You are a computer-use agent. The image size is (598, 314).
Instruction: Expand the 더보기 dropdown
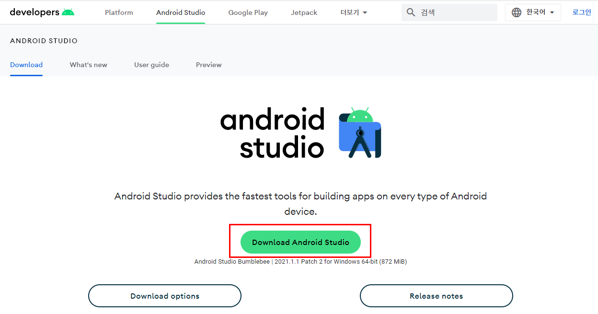pos(354,12)
